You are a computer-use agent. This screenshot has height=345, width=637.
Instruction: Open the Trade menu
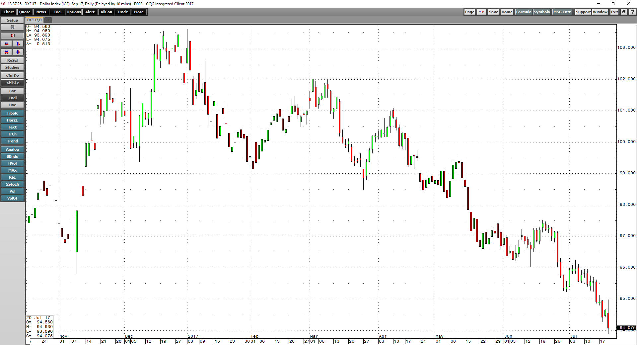coord(122,12)
